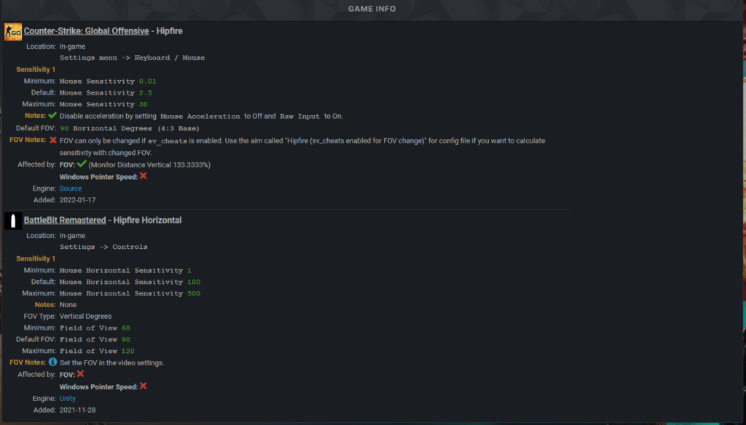Click the sv_cheats FOV note text
The image size is (746, 425).
tap(302, 147)
